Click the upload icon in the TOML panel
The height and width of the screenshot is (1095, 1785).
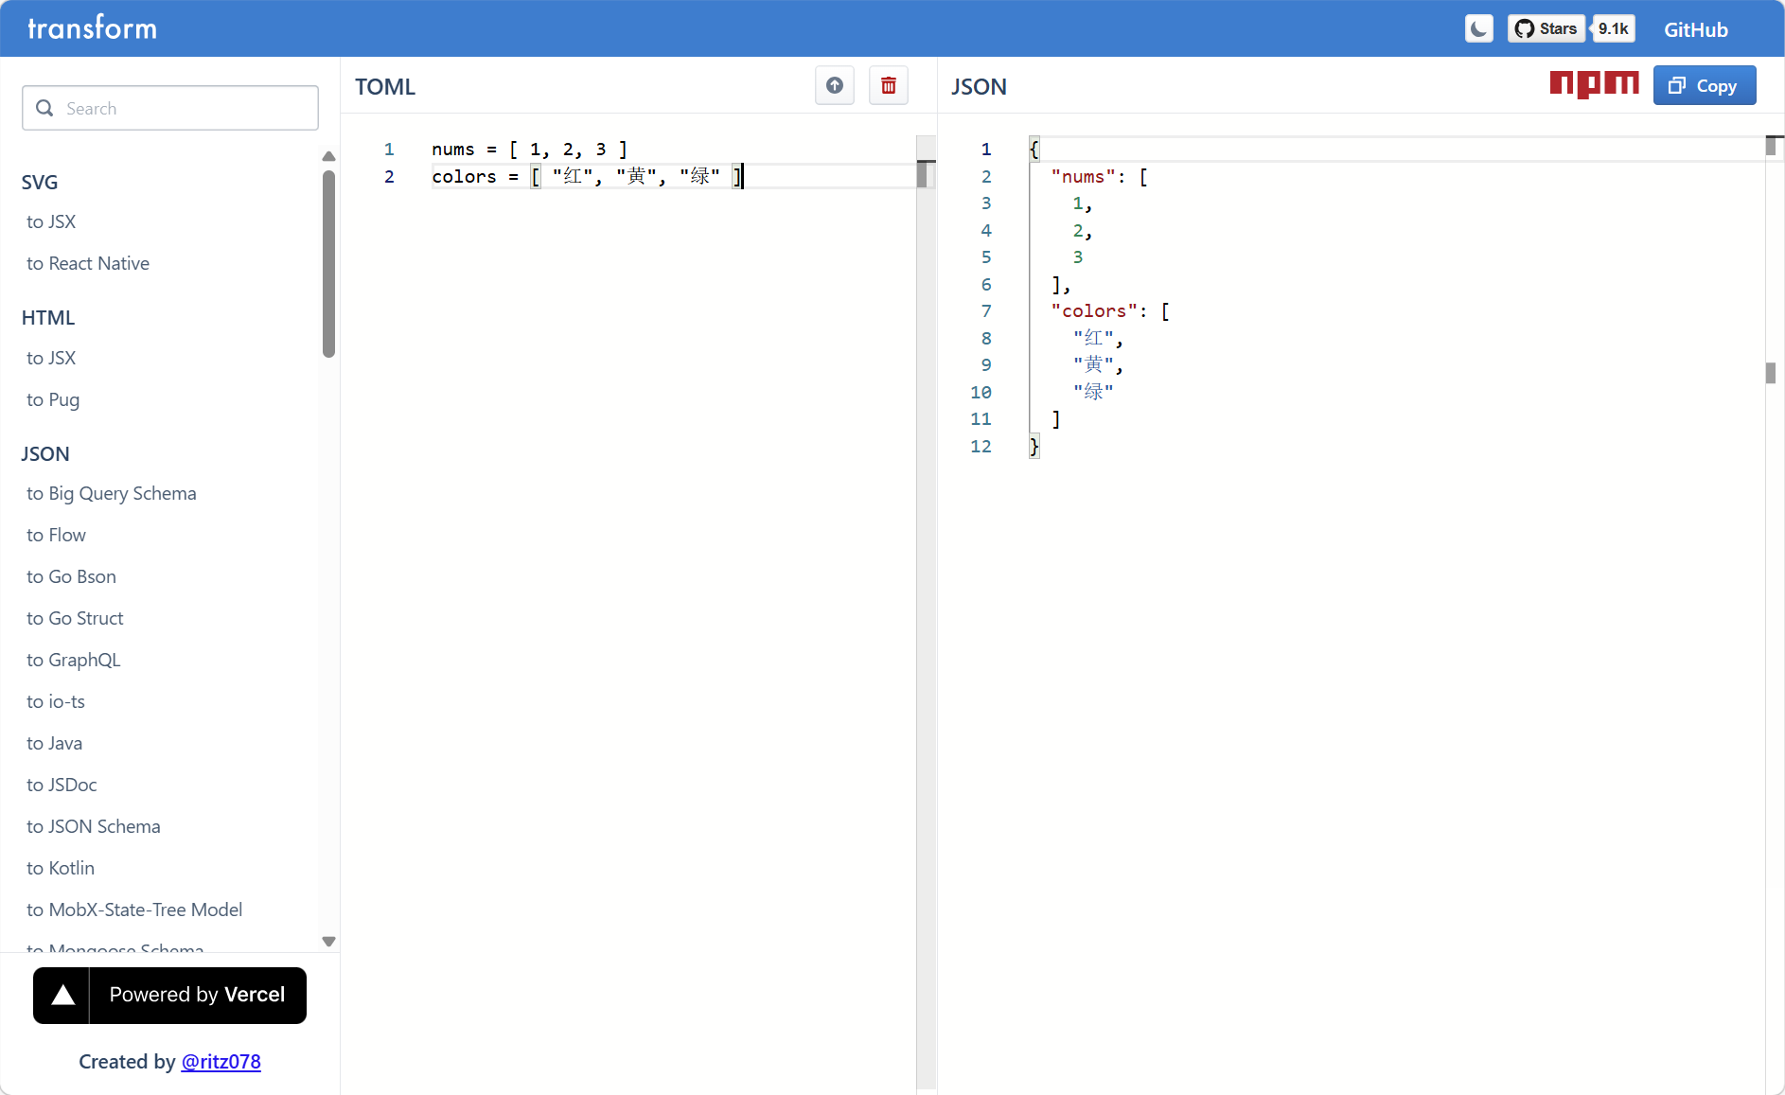coord(834,86)
